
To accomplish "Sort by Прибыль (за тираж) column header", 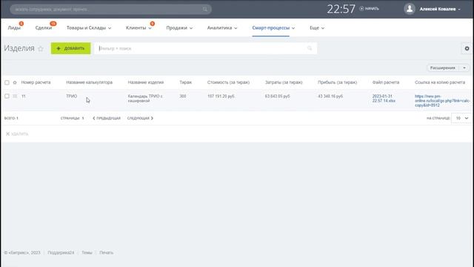I will click(337, 82).
